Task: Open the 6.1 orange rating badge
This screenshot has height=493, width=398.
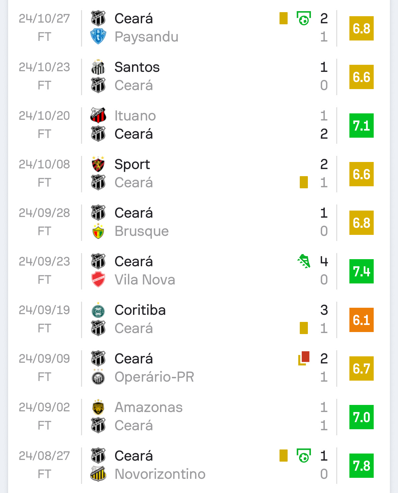Action: point(362,320)
